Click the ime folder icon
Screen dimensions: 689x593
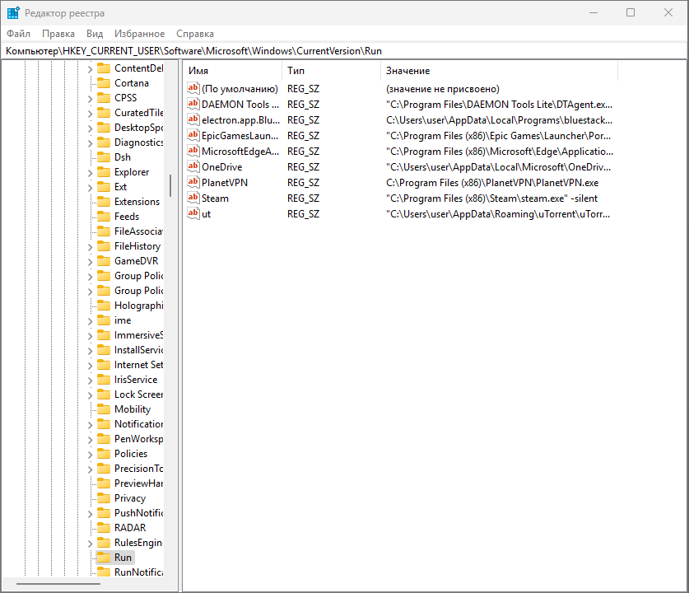pos(104,320)
